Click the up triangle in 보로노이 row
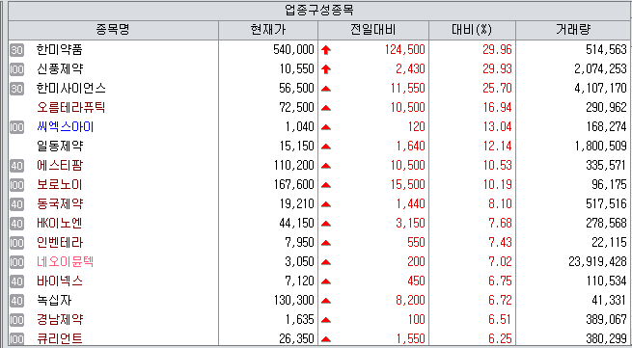 [326, 186]
